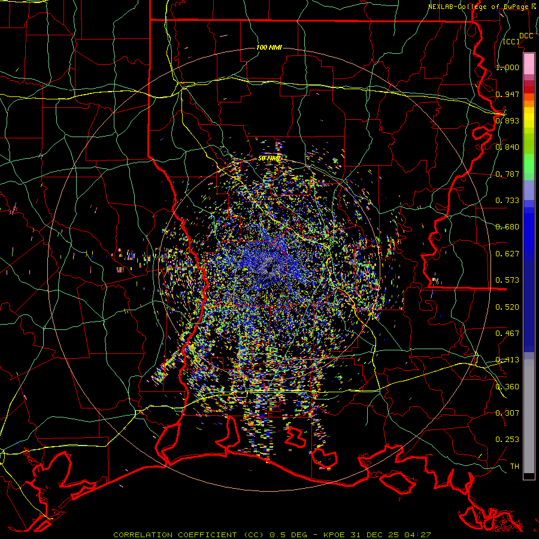Click the 50 NMI range ring label

click(x=269, y=159)
